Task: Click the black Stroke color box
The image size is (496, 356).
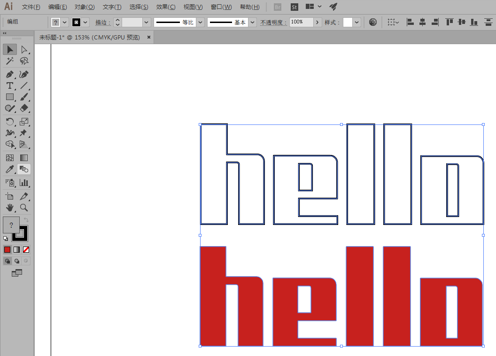Action: pos(24,237)
